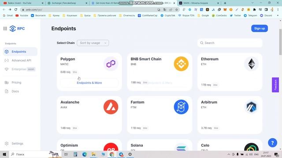Click the page vertical scrollbar
The height and width of the screenshot is (158, 282).
click(280, 42)
